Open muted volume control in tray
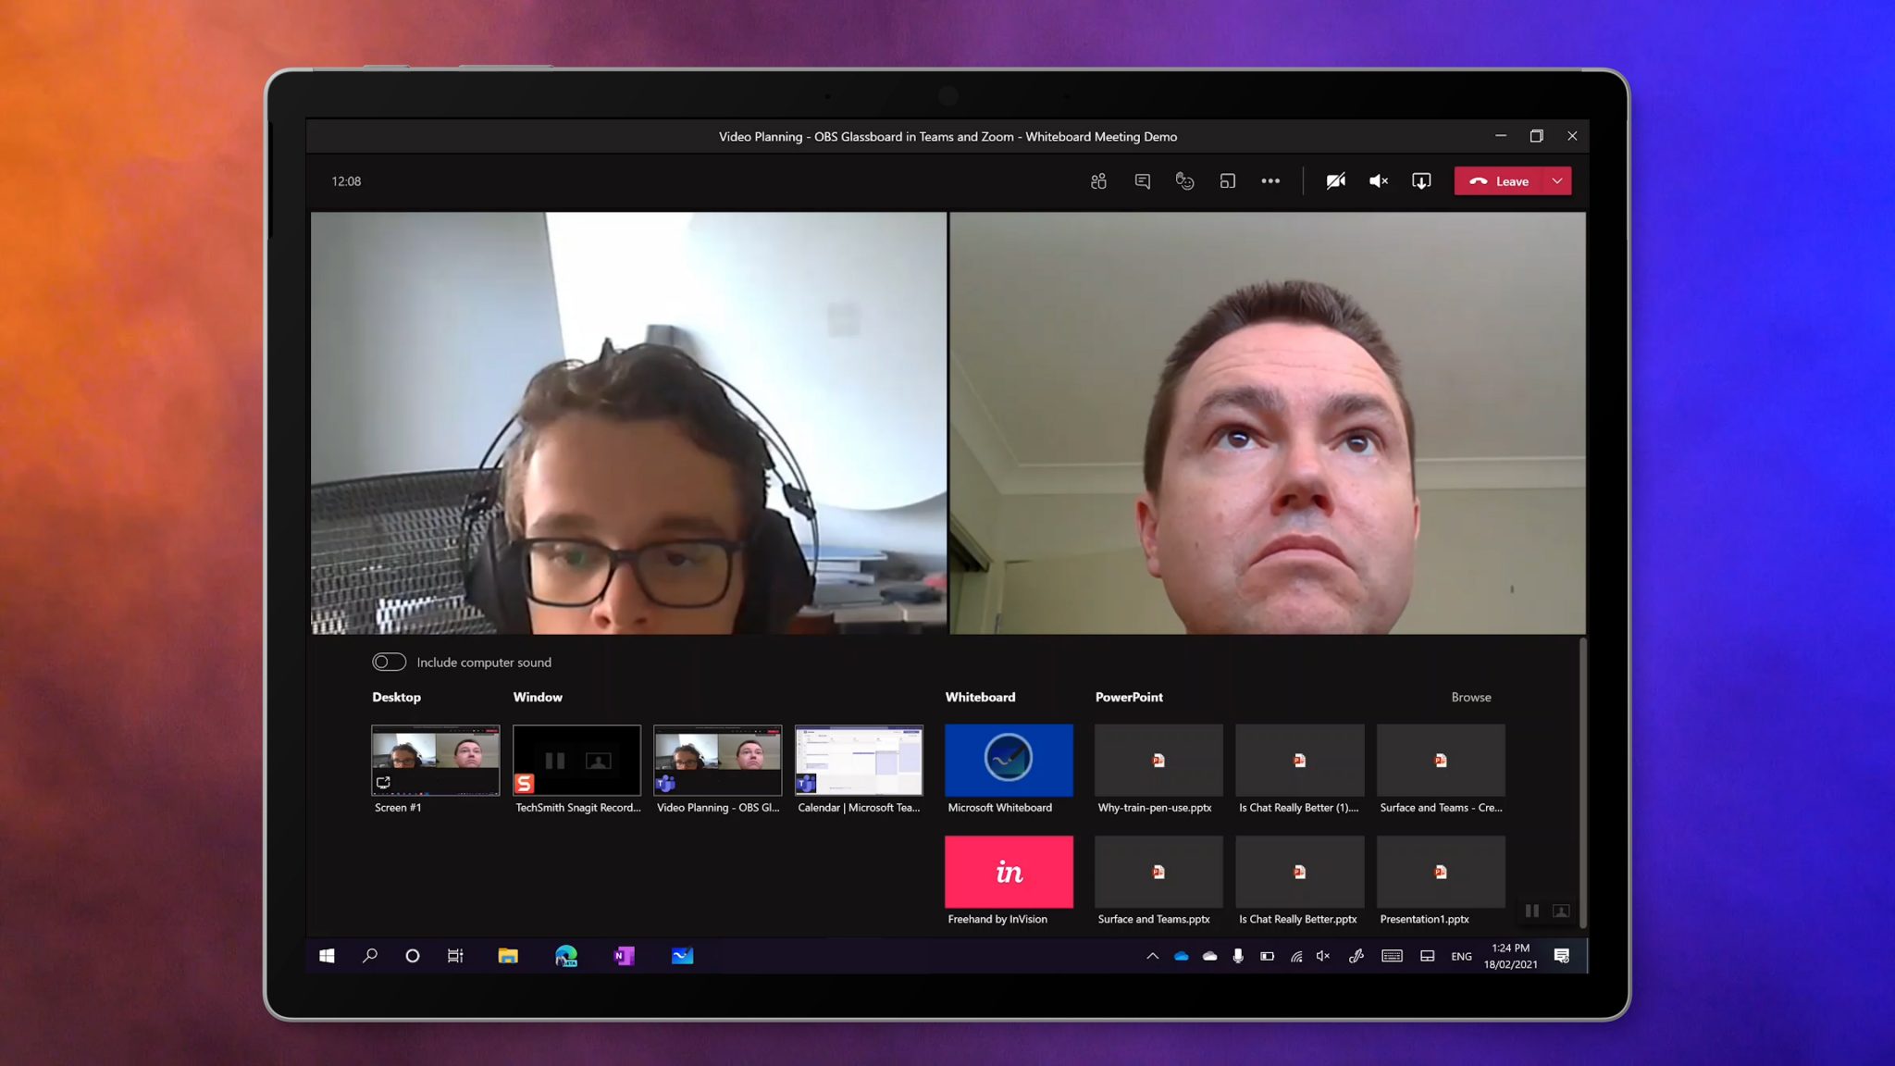This screenshot has height=1066, width=1895. 1324,956
